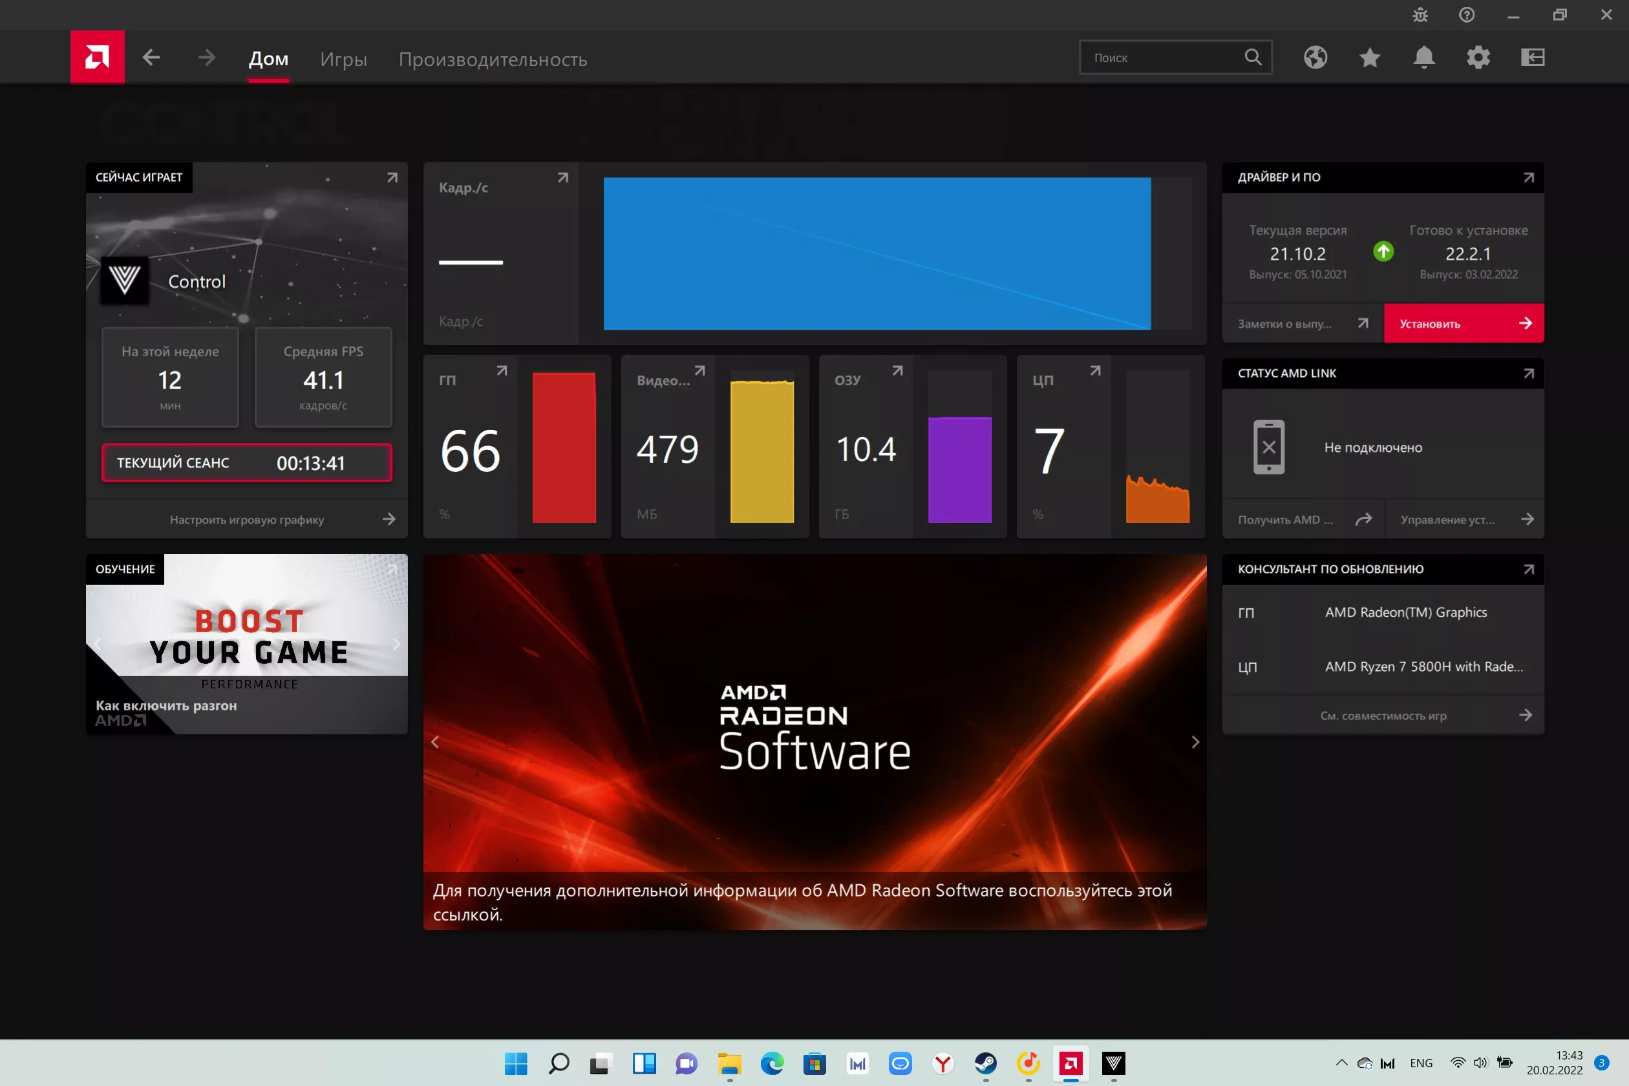Click the green update available arrow icon
Viewport: 1629px width, 1086px height.
click(x=1383, y=251)
